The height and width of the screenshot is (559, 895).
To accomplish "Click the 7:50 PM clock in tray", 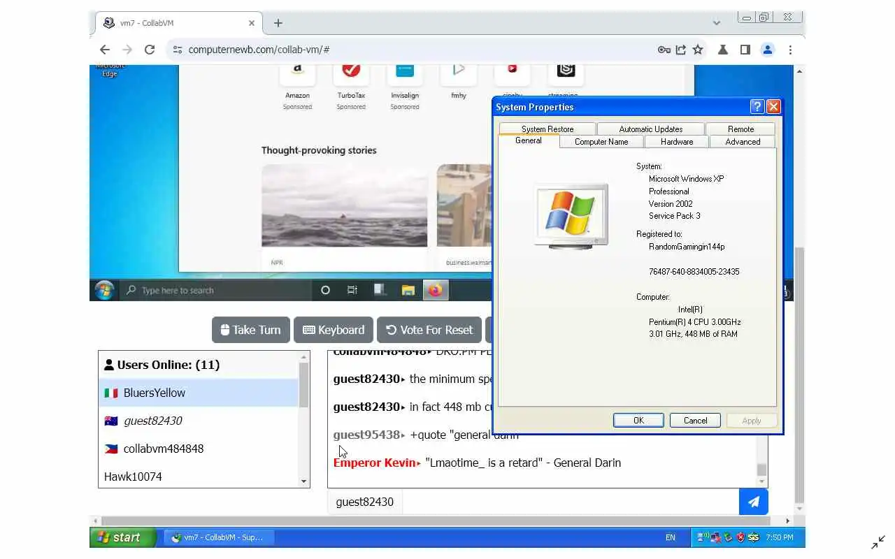I will point(779,537).
